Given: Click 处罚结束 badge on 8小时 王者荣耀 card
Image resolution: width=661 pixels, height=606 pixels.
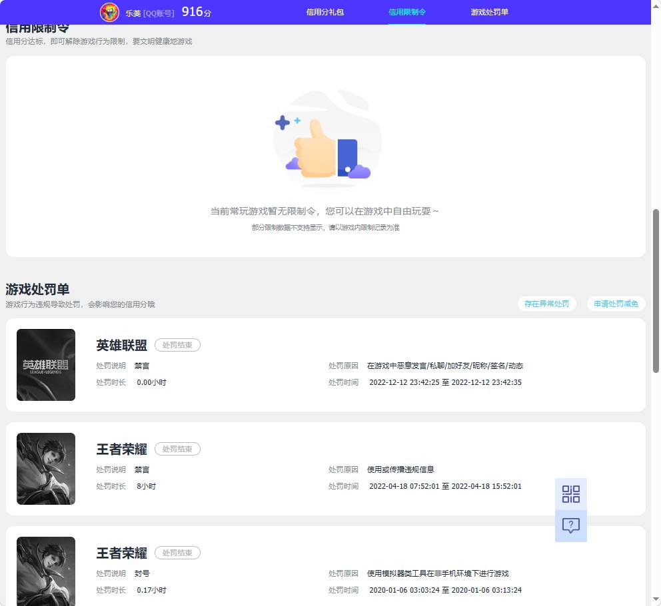Looking at the screenshot, I should [x=177, y=449].
